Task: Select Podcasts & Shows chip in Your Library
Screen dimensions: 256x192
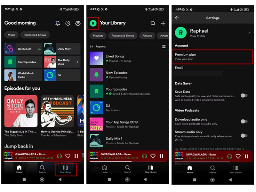Action: [x=123, y=36]
